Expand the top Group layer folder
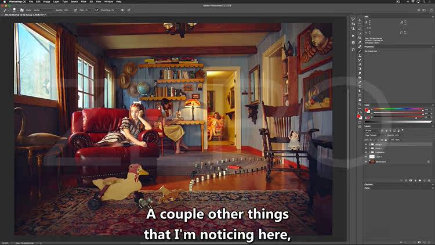This screenshot has height=245, width=435. point(369,145)
